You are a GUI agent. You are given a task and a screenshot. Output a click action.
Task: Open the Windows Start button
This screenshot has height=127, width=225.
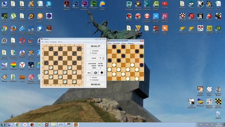(x=3, y=125)
